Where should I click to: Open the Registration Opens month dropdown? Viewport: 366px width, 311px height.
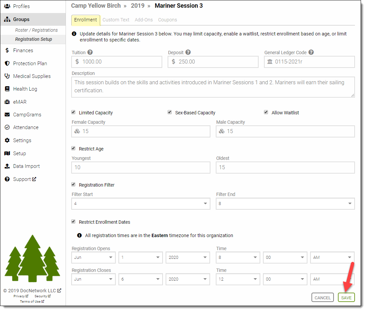tap(93, 257)
